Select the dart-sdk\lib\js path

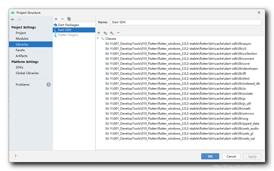click(178, 99)
